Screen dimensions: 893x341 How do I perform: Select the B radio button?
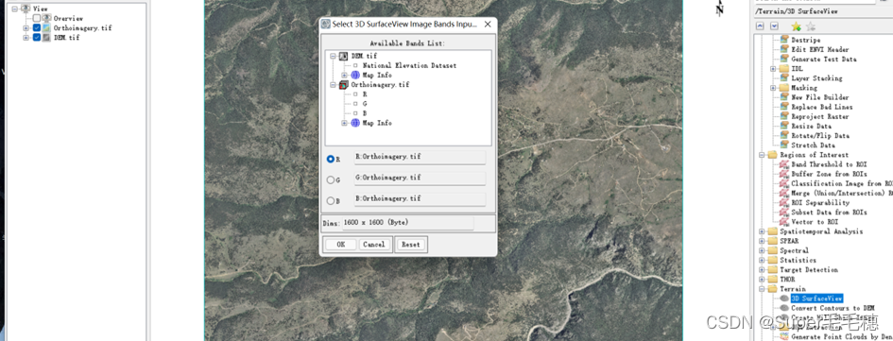(x=331, y=201)
